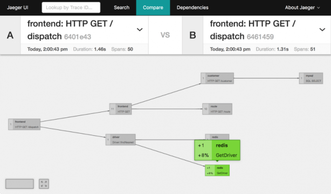Image resolution: width=331 pixels, height=194 pixels.
Task: Focus the Lookup by Trace ID field
Action: pos(71,8)
